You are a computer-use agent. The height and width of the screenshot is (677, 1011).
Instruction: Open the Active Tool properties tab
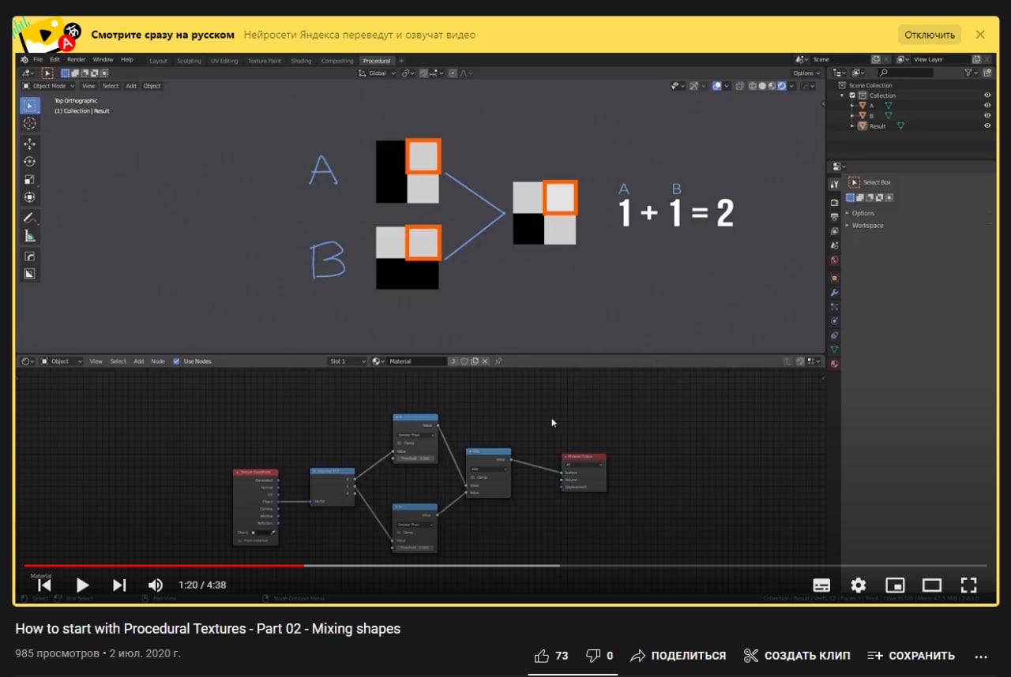pyautogui.click(x=834, y=184)
